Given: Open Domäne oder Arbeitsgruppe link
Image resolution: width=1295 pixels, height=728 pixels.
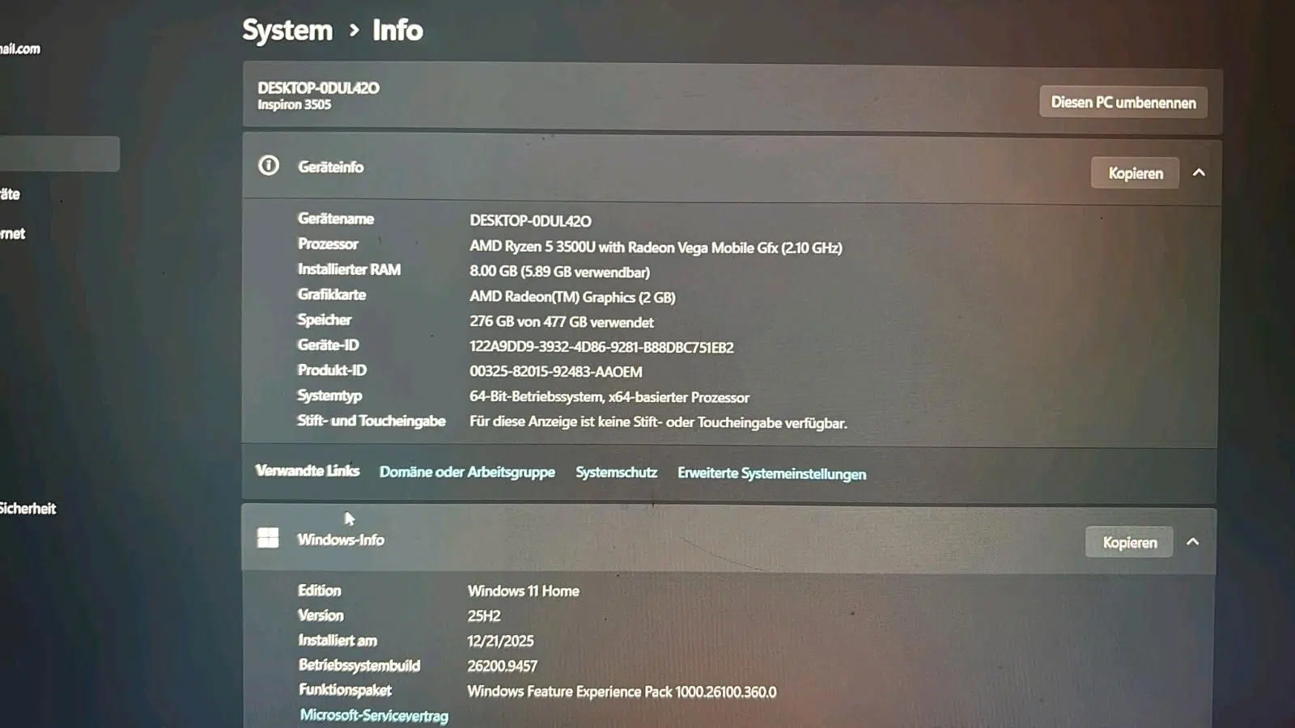Looking at the screenshot, I should (x=467, y=472).
